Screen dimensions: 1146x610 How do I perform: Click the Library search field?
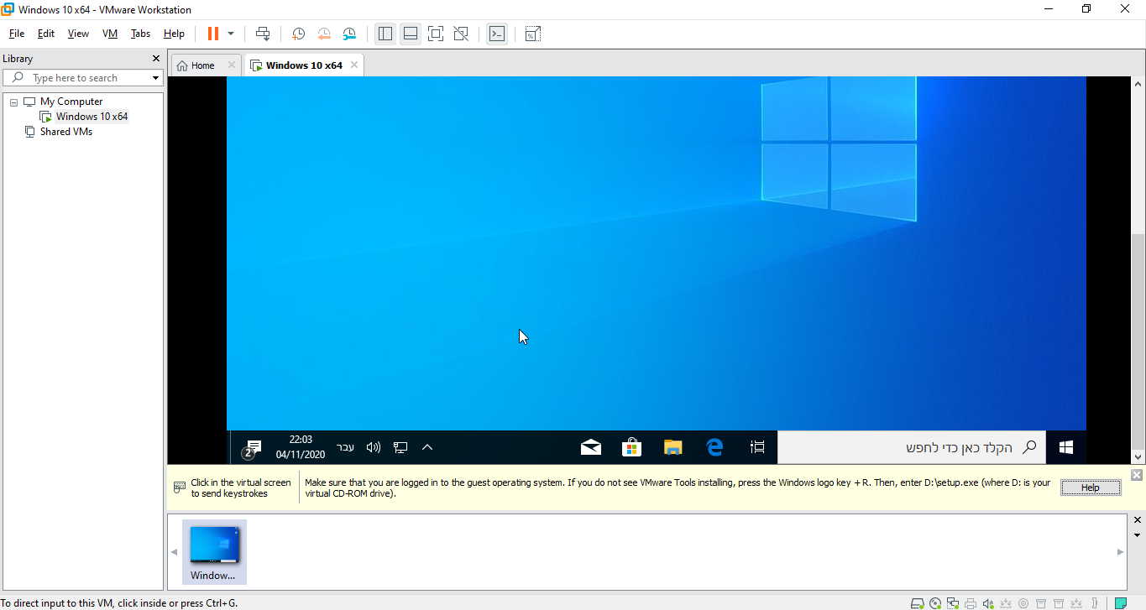pos(81,78)
